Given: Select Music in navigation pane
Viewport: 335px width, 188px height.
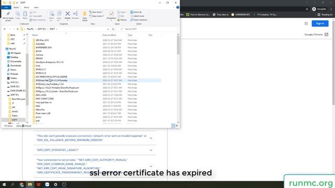Looking at the screenshot, I should pyautogui.click(x=13, y=69).
